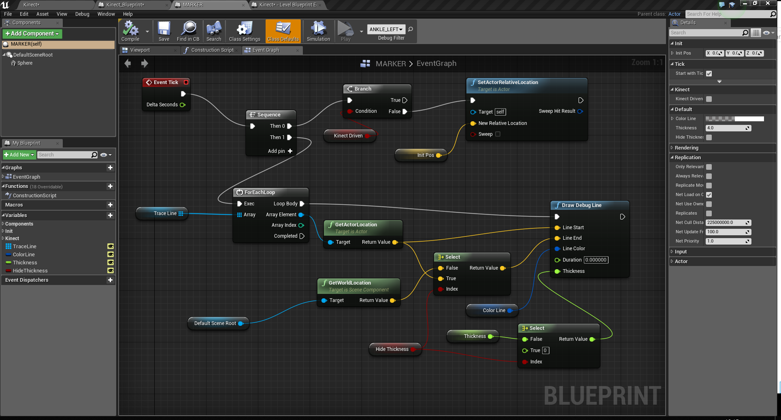Screen dimensions: 781x420
Task: Open My Blueprint view options eye
Action: click(x=106, y=155)
